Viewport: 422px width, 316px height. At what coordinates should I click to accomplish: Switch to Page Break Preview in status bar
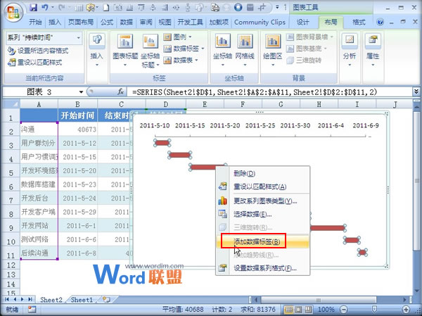coord(309,309)
